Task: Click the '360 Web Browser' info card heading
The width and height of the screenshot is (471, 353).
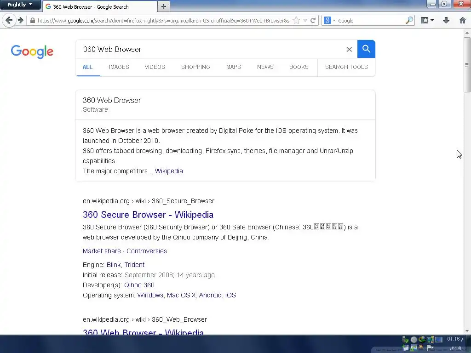Action: coord(112,100)
